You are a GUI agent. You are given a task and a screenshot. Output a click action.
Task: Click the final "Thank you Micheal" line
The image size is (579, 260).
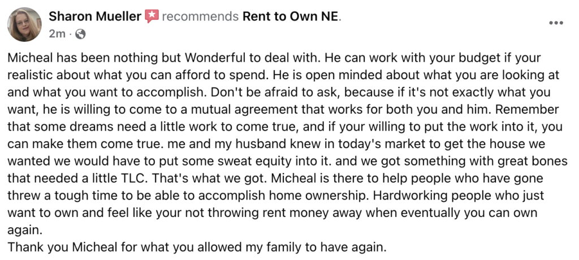(x=197, y=247)
